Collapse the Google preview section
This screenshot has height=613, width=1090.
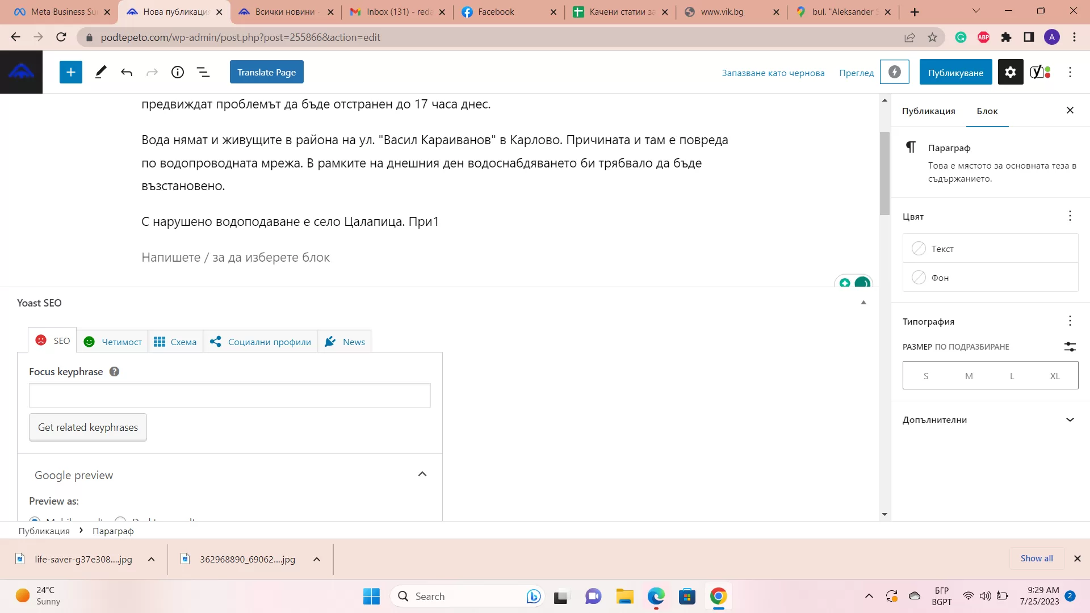click(422, 474)
